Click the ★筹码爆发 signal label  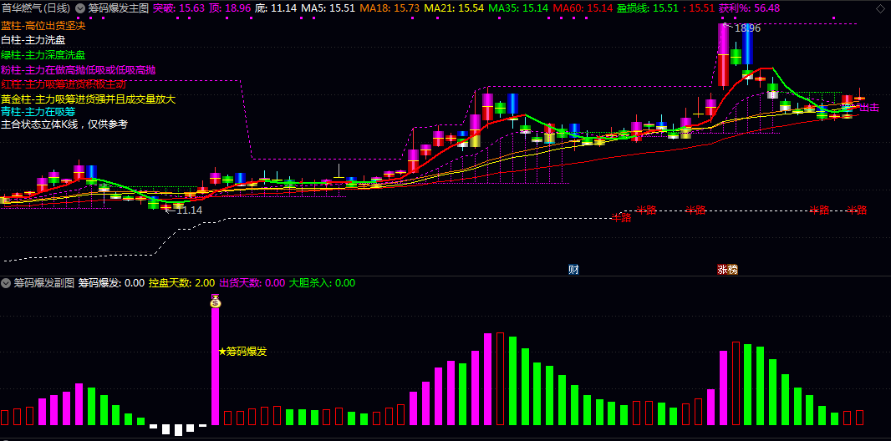click(x=242, y=352)
